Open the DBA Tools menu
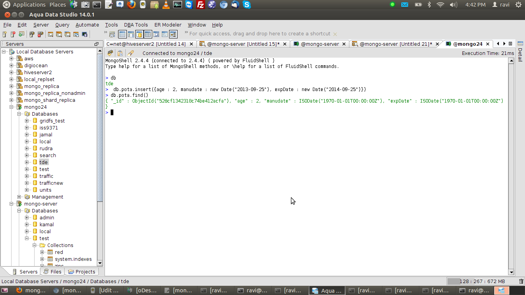525x295 pixels. click(136, 25)
